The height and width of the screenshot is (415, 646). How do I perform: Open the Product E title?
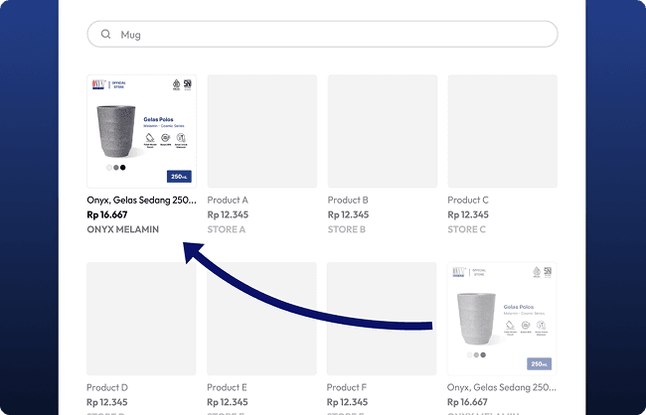tap(227, 387)
